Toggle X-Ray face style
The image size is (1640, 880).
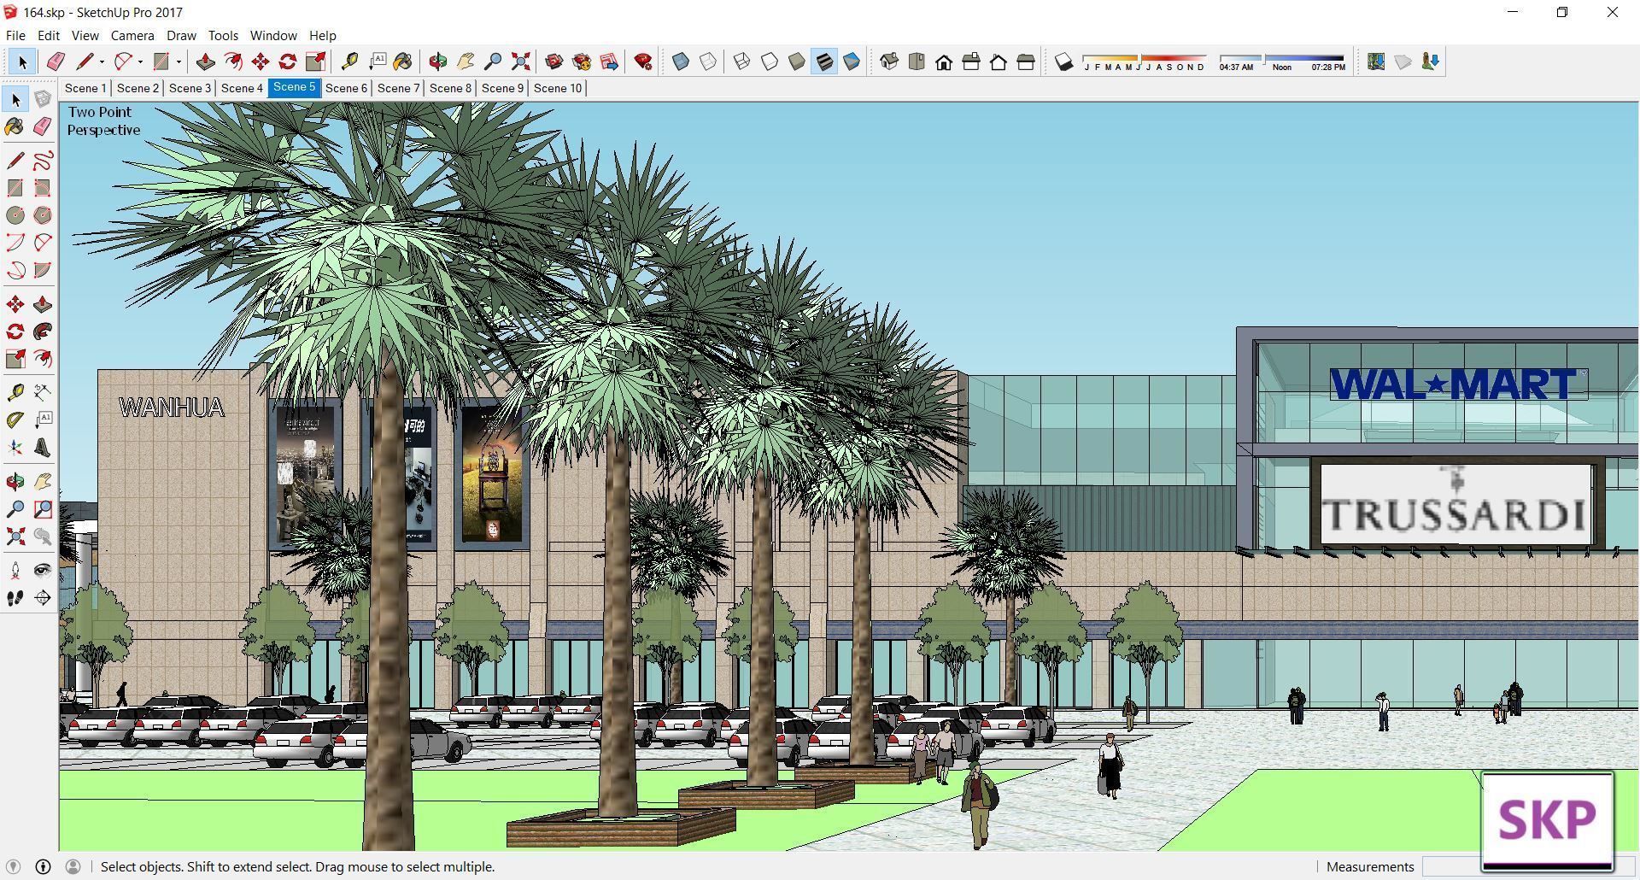pyautogui.click(x=681, y=62)
